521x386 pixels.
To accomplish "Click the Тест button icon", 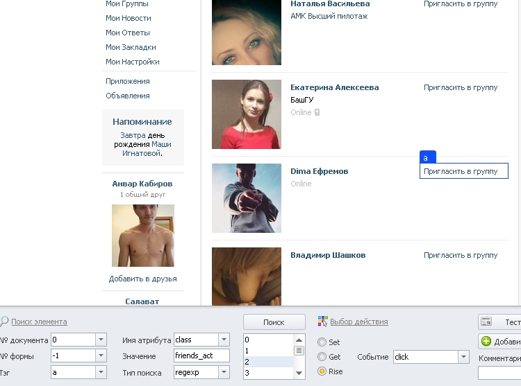I will (486, 322).
